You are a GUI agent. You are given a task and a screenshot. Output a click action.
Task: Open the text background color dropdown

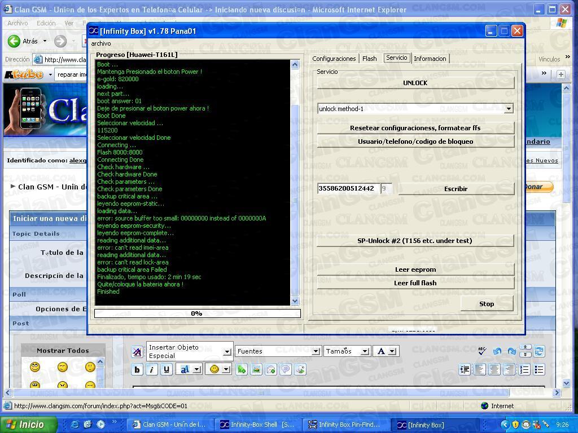pyautogui.click(x=197, y=369)
